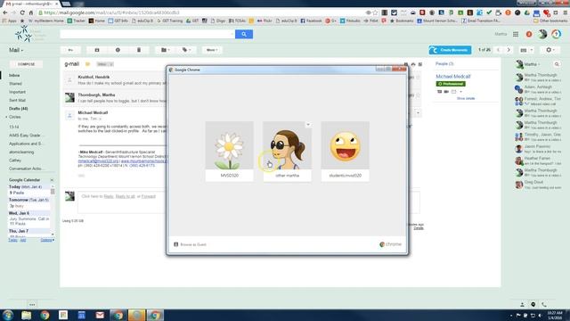Click the COMPOSE button
The image size is (570, 321).
(x=26, y=64)
